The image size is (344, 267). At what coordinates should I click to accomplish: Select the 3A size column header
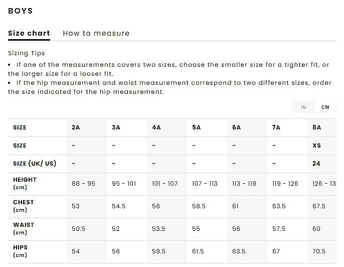116,128
